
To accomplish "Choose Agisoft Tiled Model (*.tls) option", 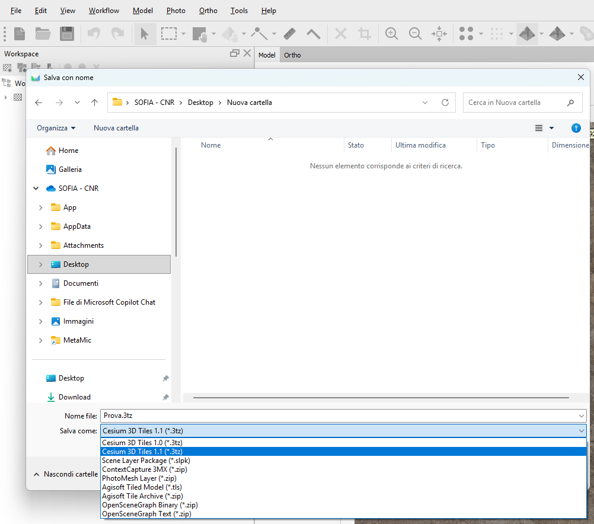I will click(x=142, y=487).
